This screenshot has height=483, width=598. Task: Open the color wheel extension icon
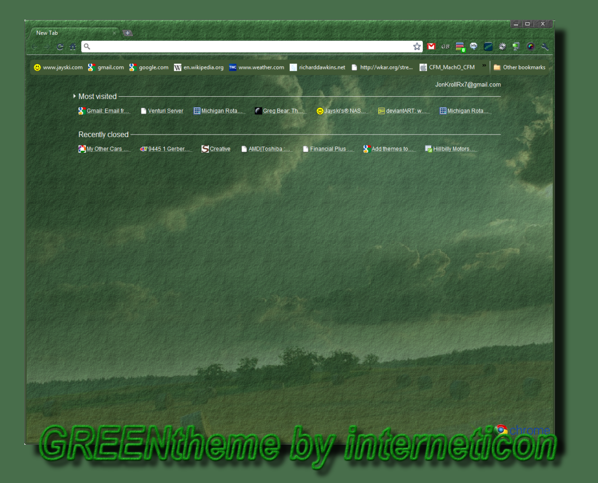[530, 46]
